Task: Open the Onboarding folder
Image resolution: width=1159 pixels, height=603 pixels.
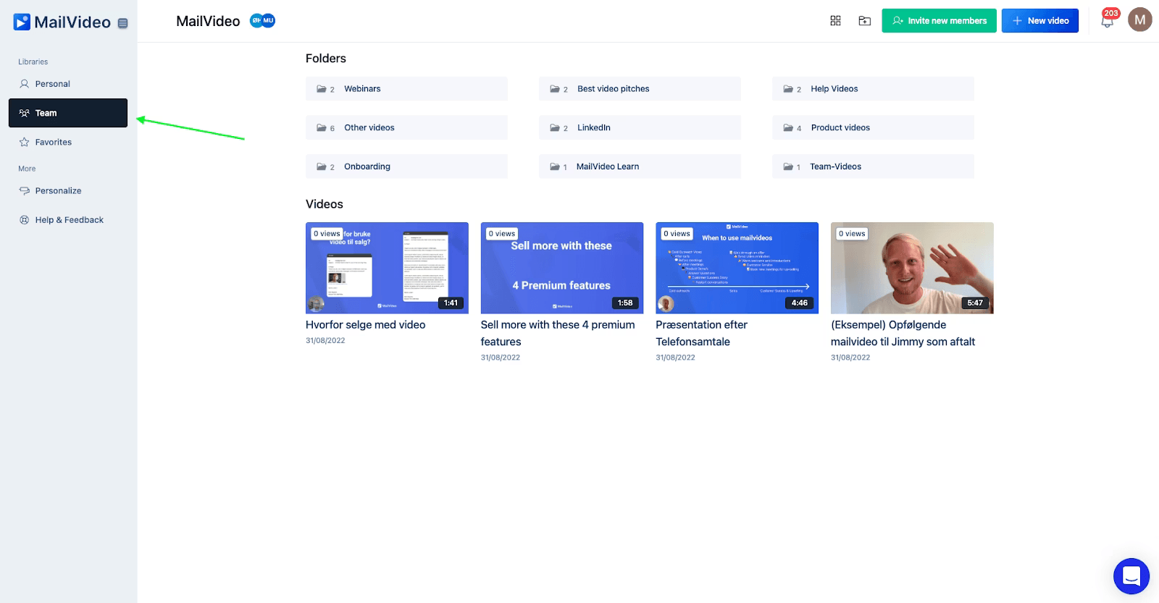Action: [x=406, y=166]
